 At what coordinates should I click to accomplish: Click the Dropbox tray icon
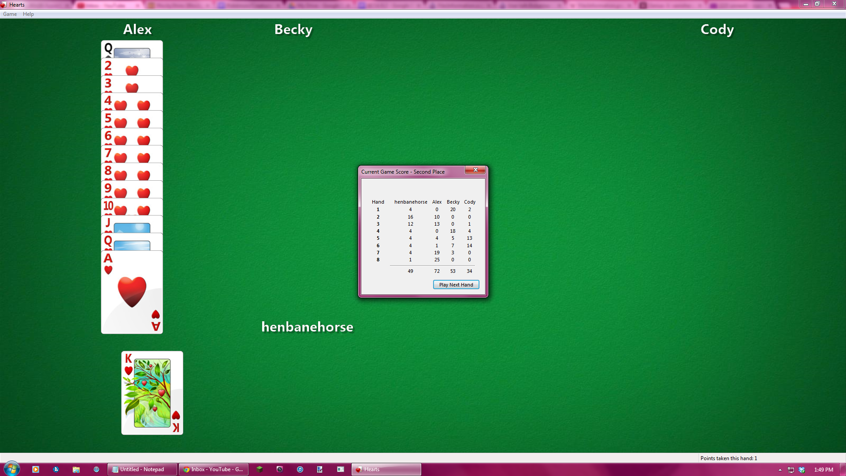coord(802,470)
